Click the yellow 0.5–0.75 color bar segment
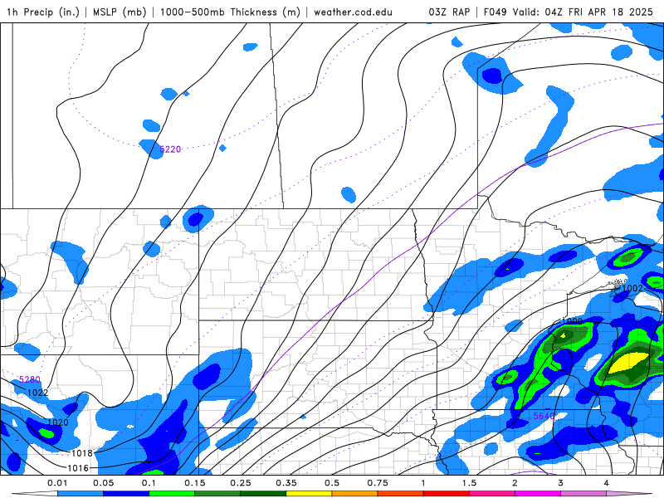This screenshot has width=664, height=498. point(309,494)
